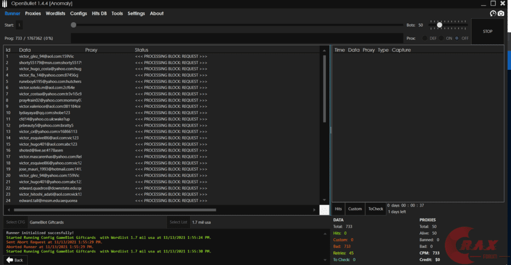Open the ToCheck tab
The height and width of the screenshot is (265, 511).
[x=375, y=209]
